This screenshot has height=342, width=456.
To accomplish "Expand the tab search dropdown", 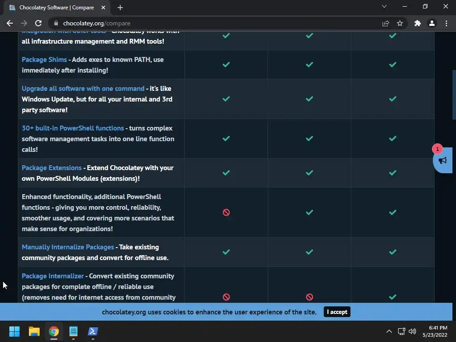I will (x=384, y=6).
